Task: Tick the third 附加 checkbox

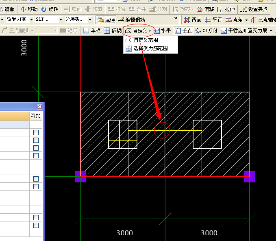Action: [x=36, y=148]
